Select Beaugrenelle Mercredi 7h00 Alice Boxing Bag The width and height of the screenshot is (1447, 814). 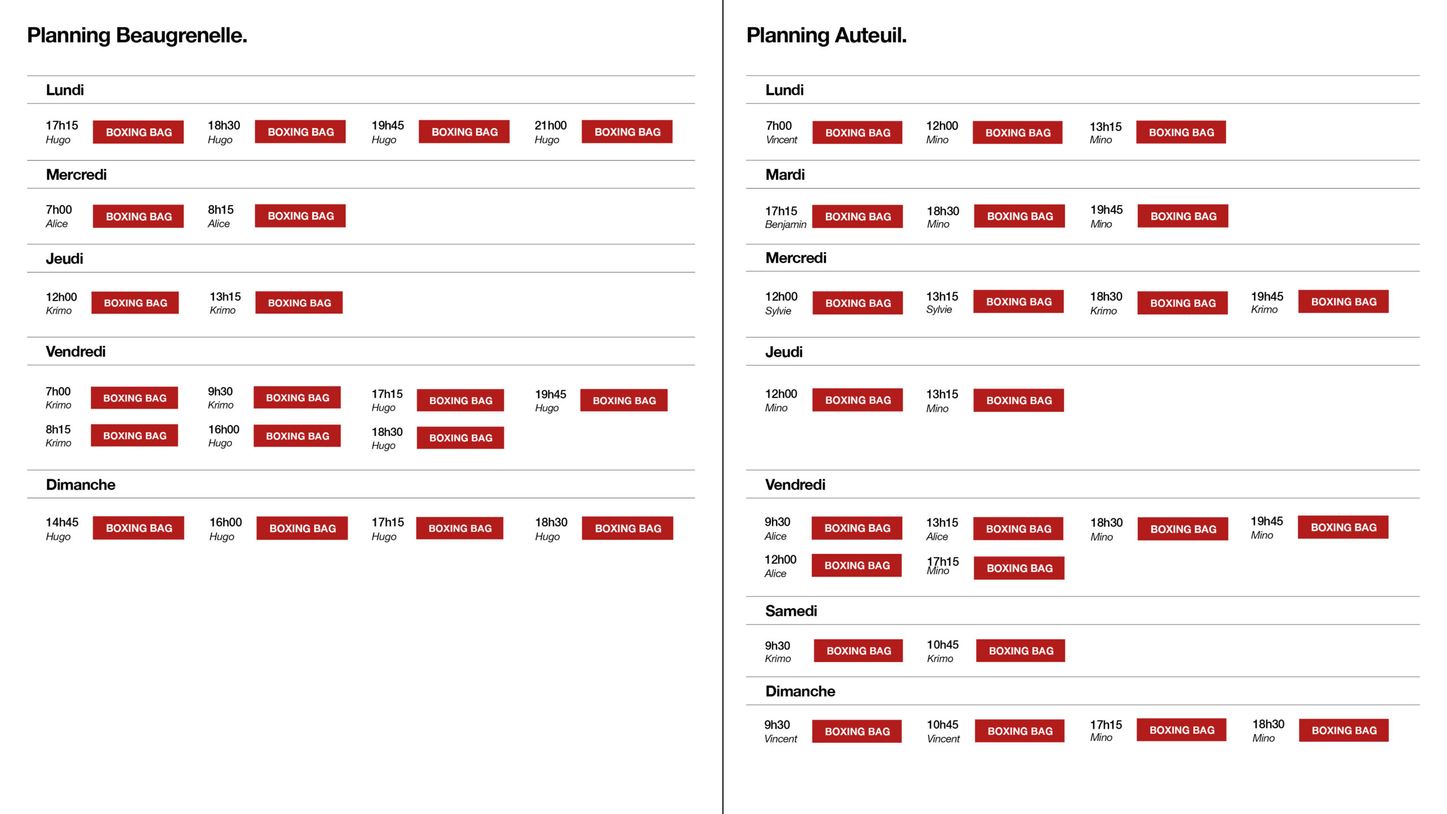138,217
